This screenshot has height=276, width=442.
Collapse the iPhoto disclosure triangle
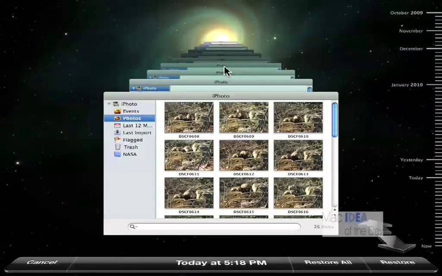pyautogui.click(x=109, y=104)
